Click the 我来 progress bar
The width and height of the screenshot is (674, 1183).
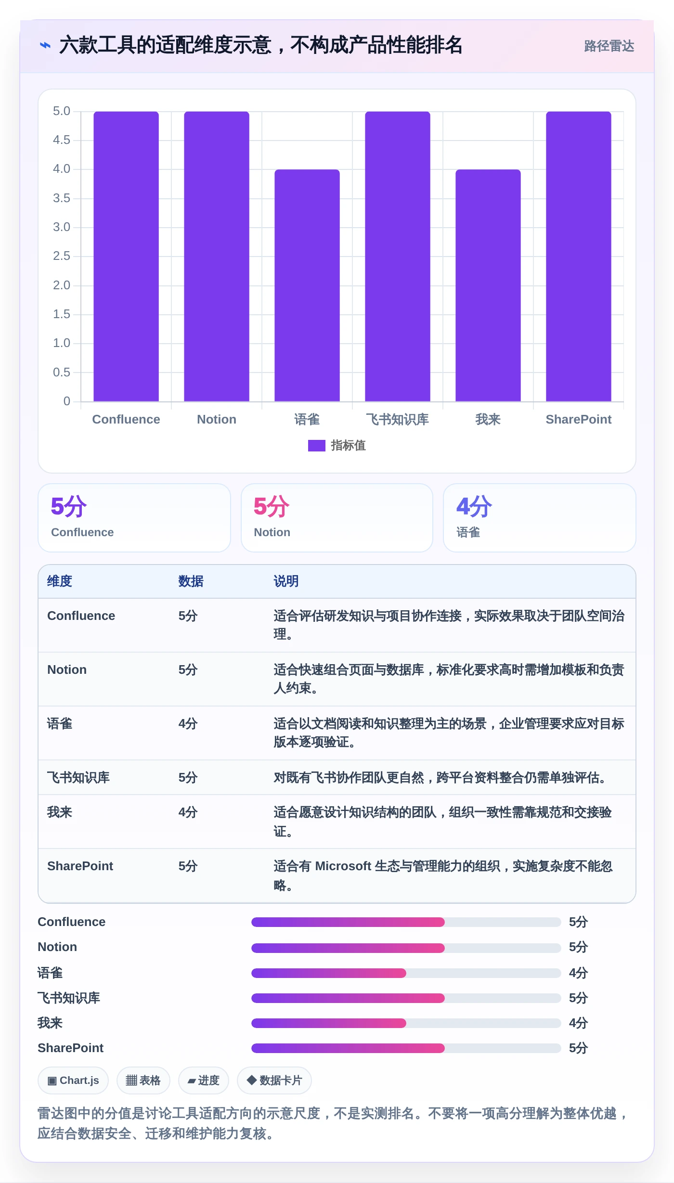(406, 1023)
